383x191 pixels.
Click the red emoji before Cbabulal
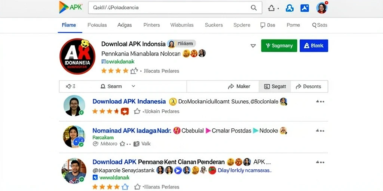(x=177, y=131)
